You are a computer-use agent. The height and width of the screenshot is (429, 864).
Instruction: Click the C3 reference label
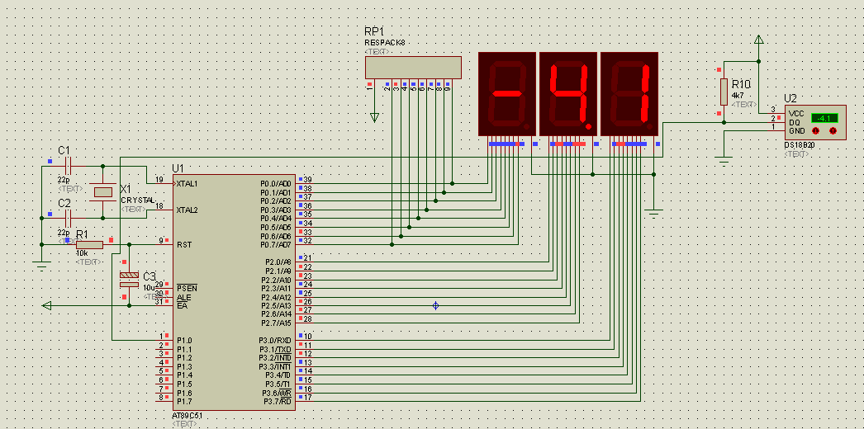coord(150,276)
